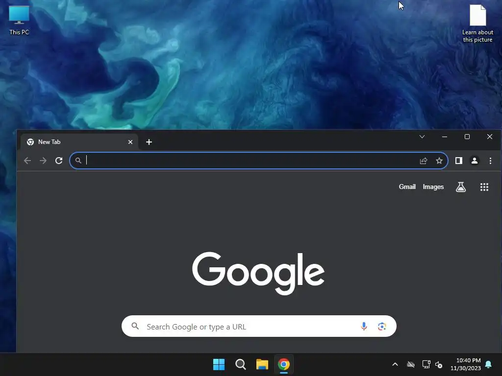Start voice search with the microphone

click(x=364, y=326)
